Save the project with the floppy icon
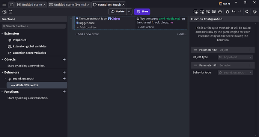259x137 pixels. 11,12
